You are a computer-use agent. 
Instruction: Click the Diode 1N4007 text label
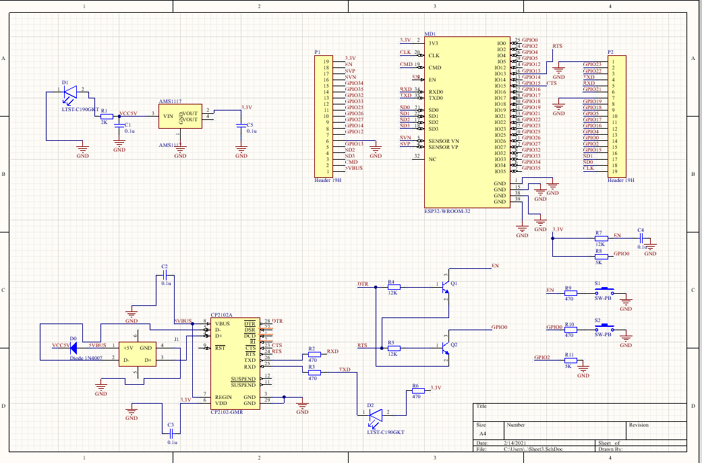86,358
